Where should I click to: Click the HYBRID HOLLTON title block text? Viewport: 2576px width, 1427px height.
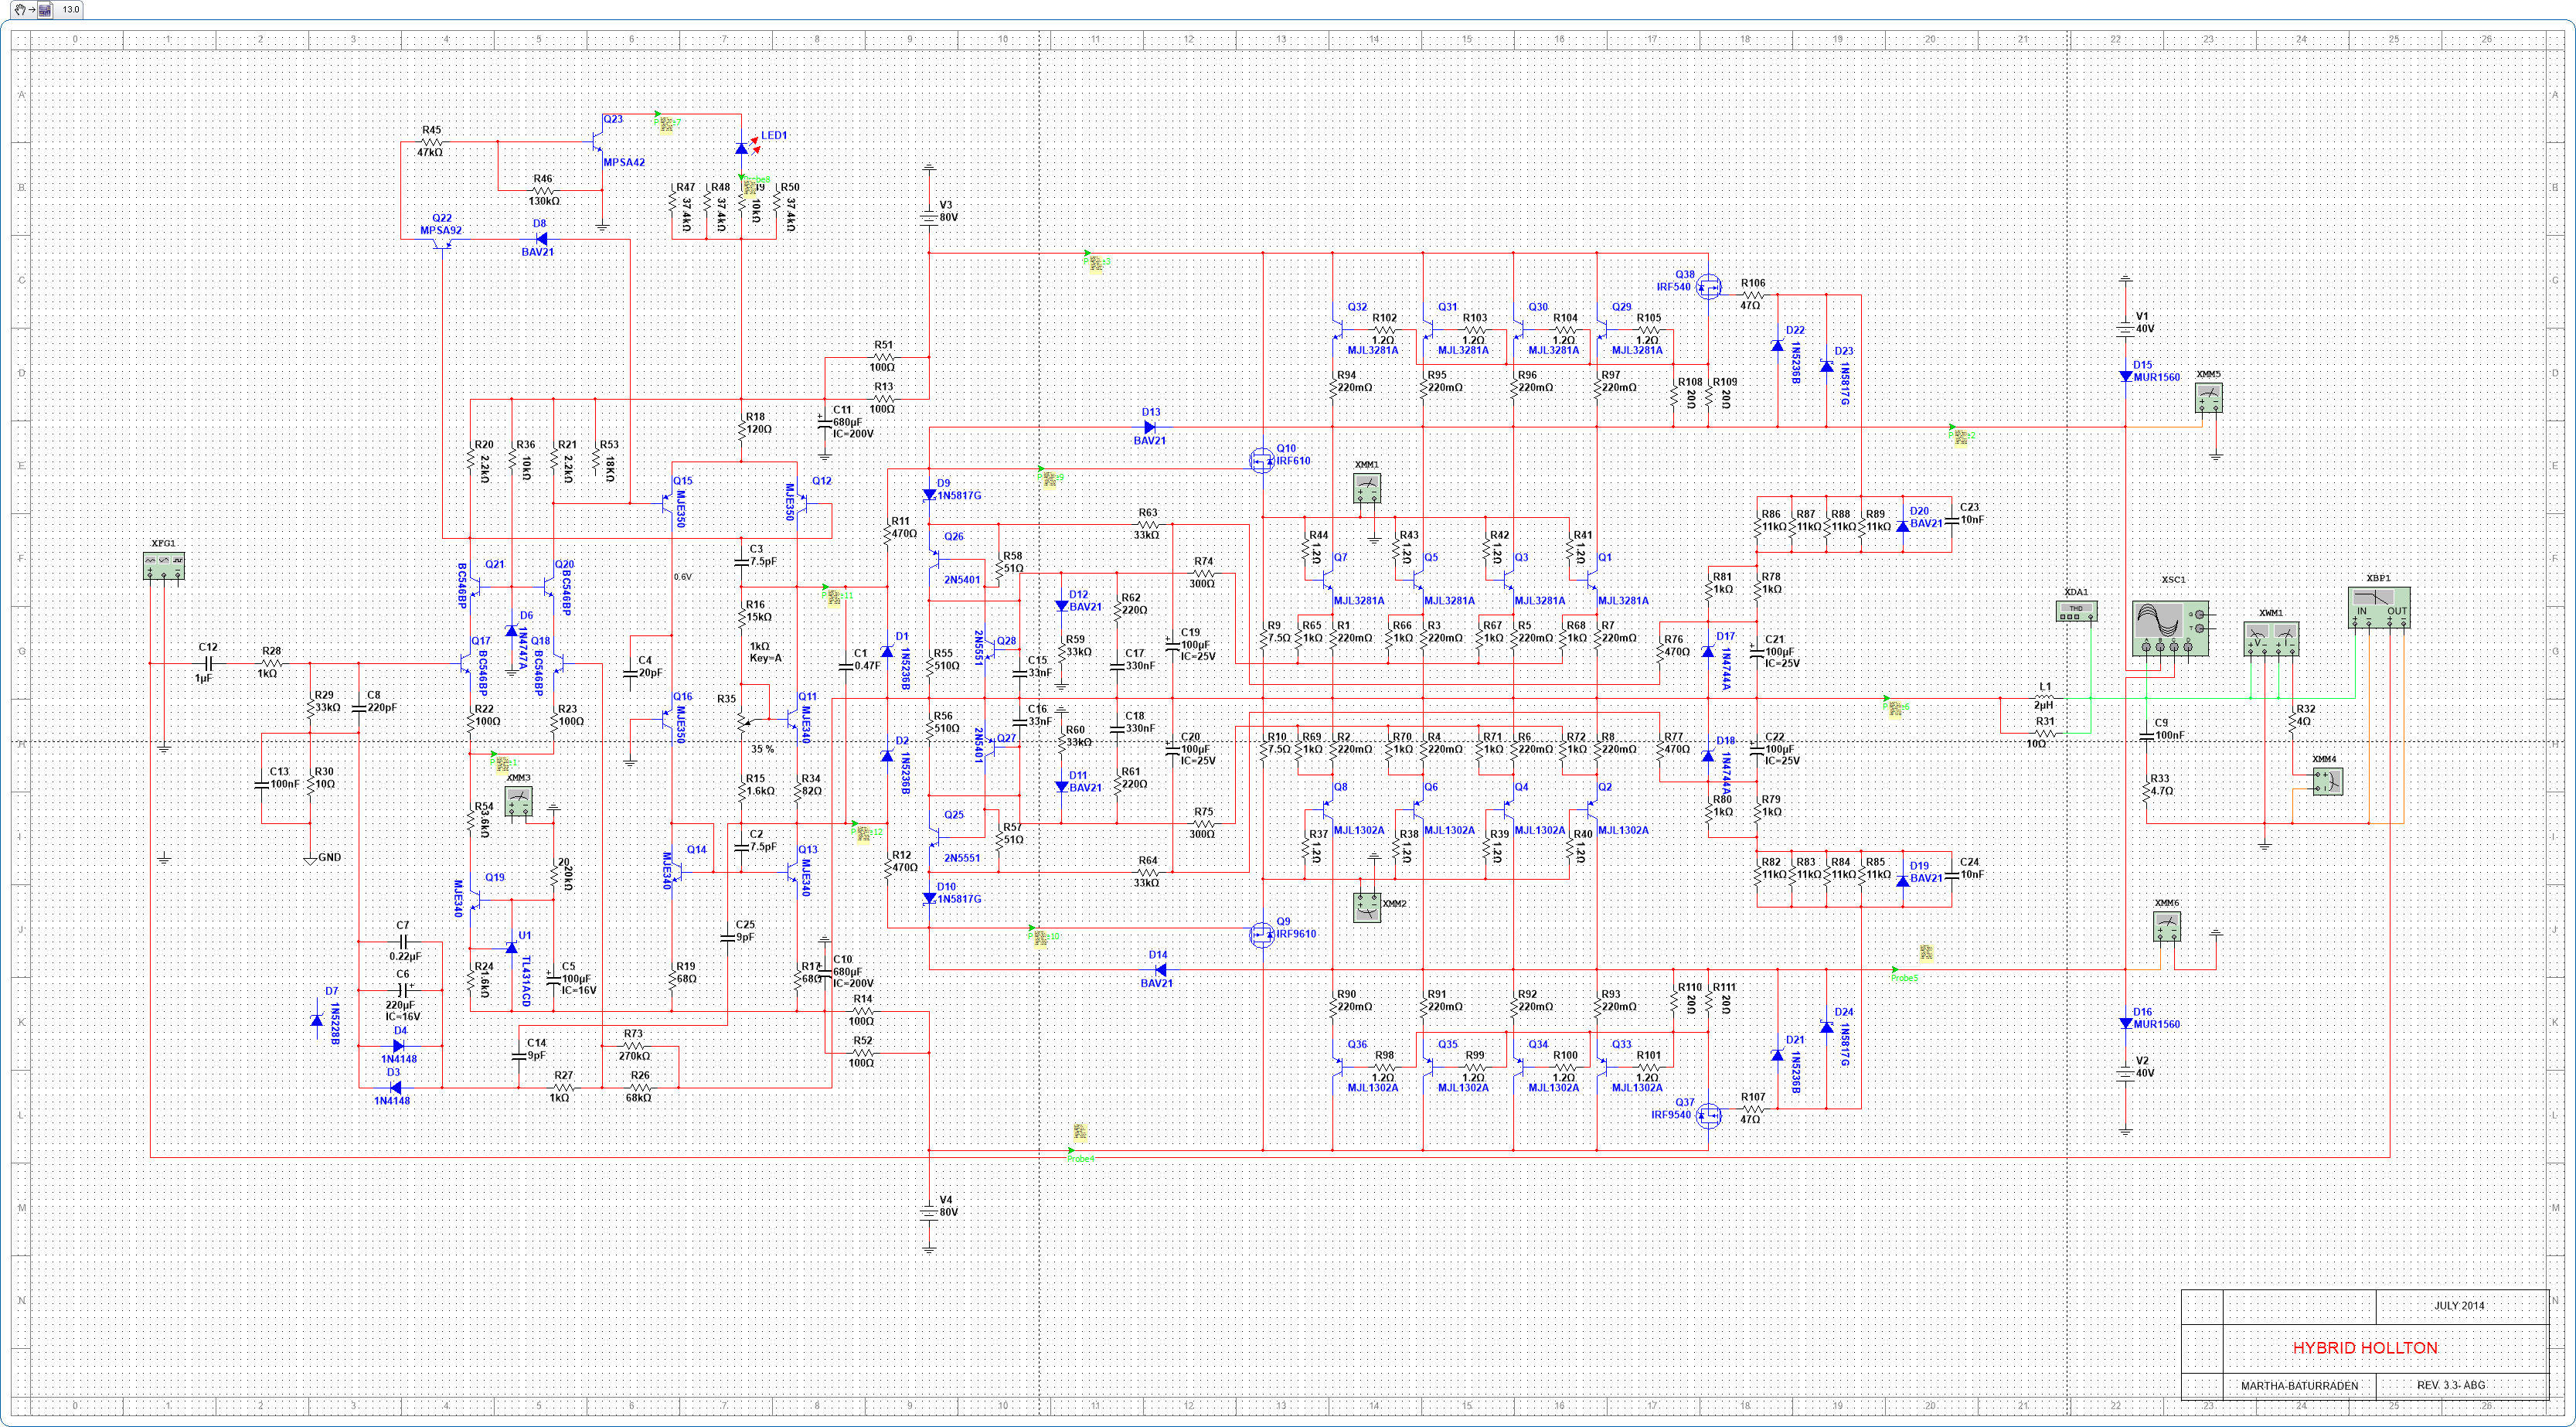pos(2364,1348)
